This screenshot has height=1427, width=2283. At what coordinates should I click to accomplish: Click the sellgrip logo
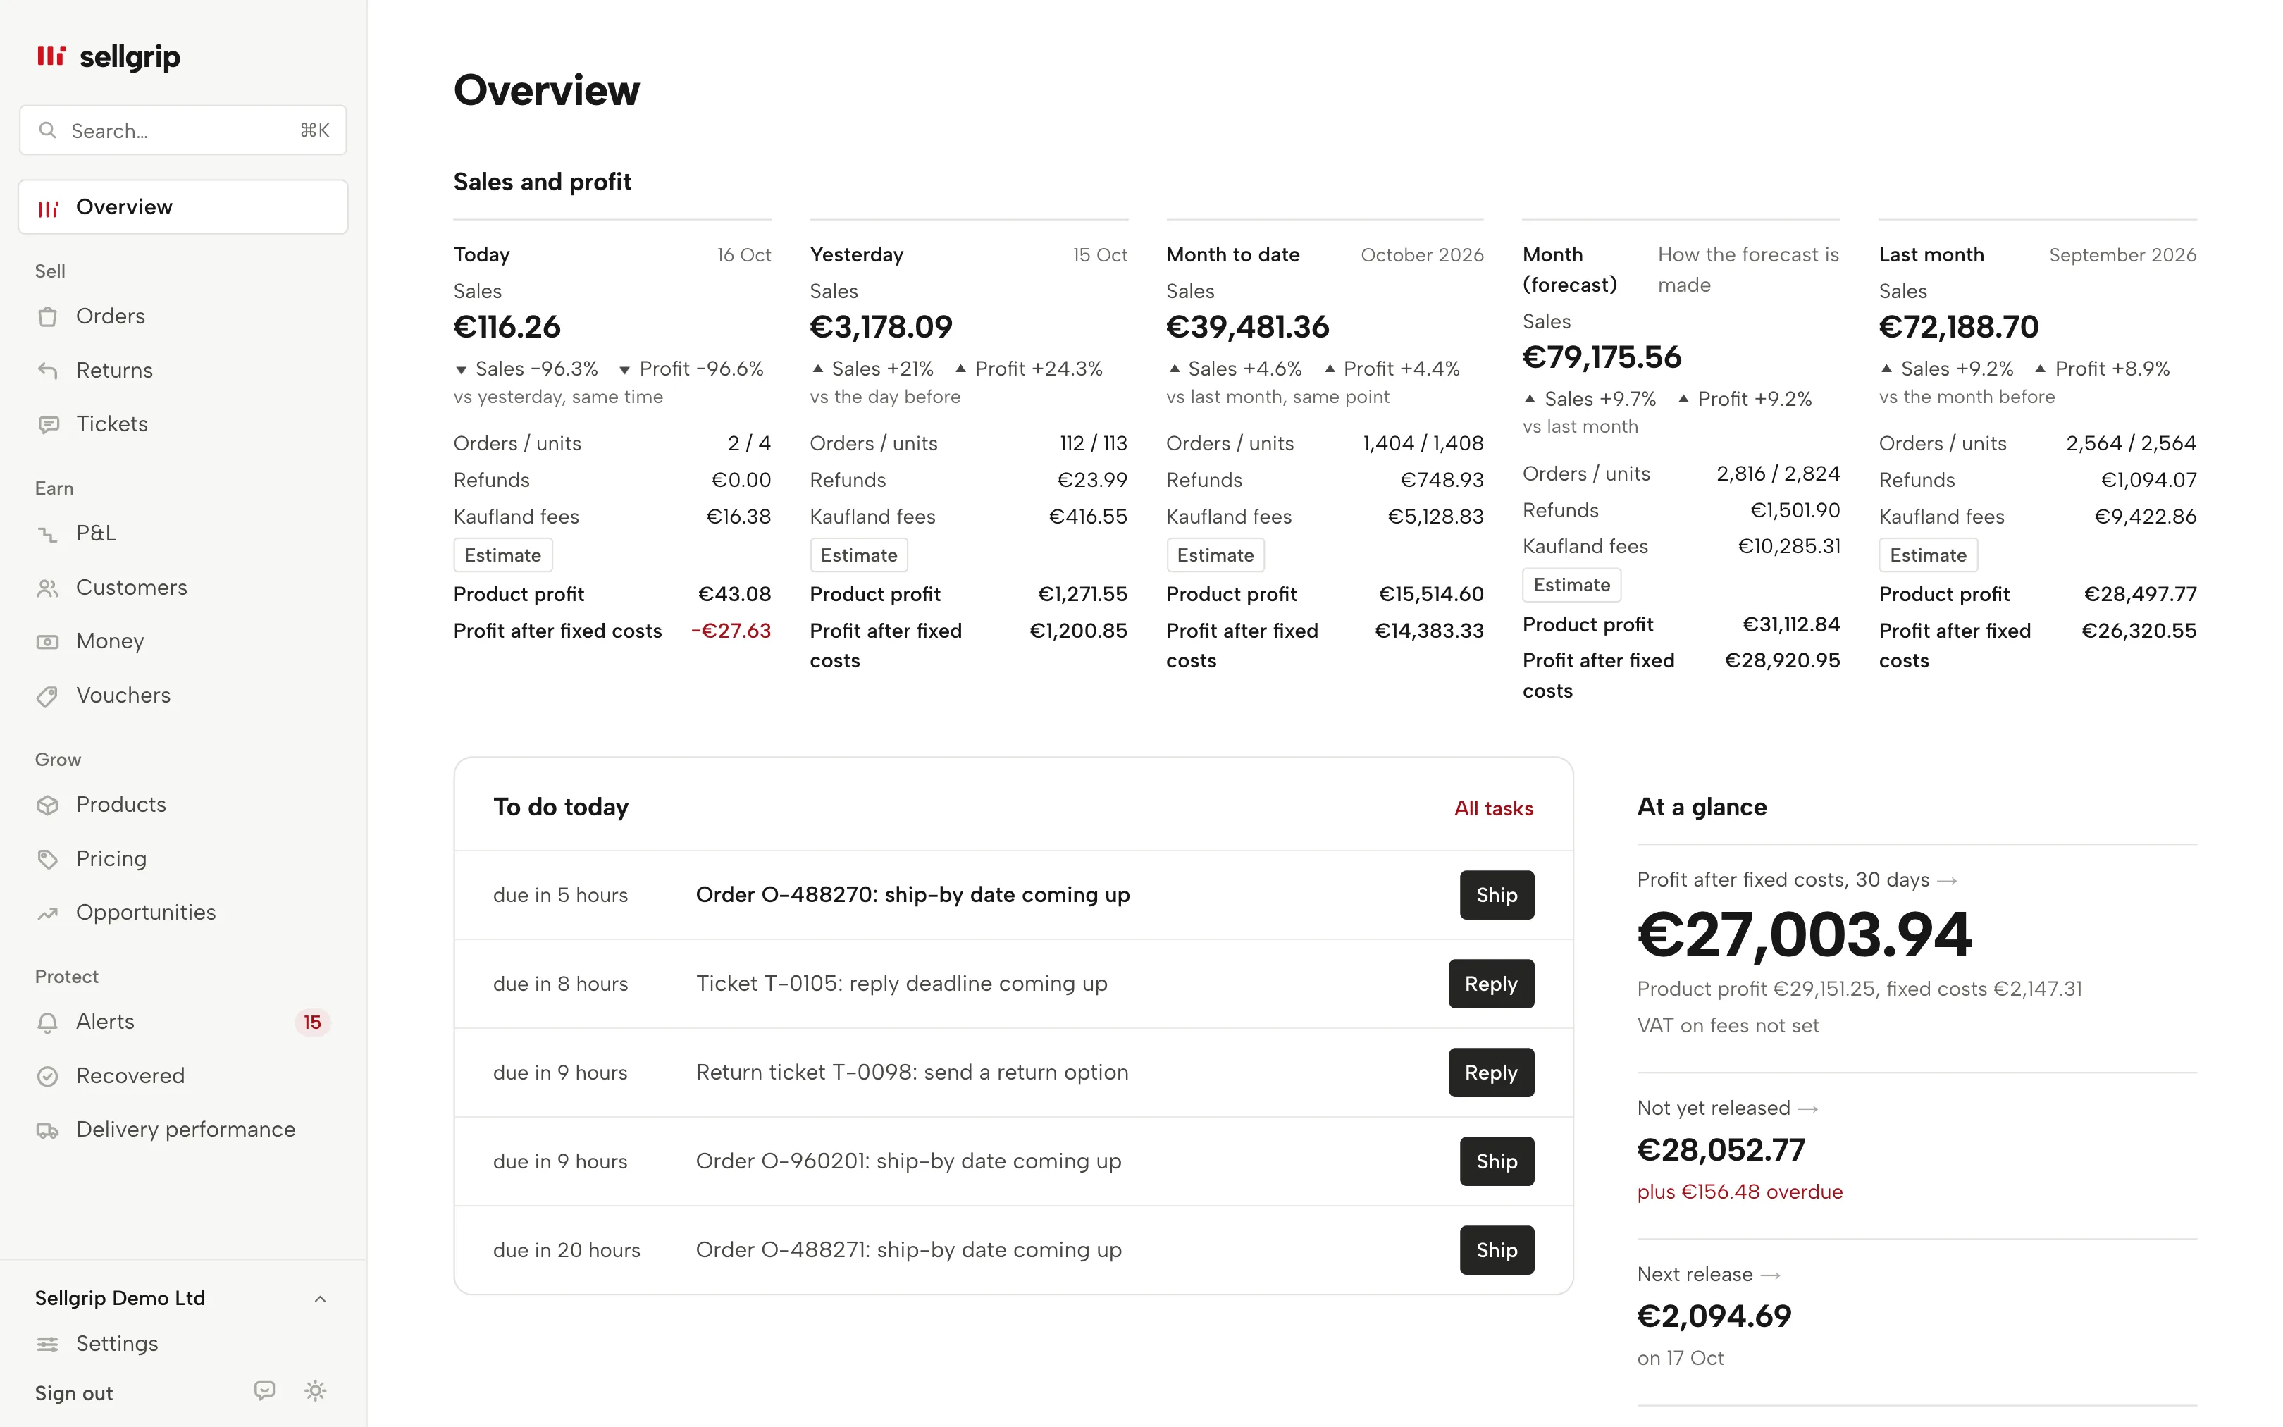[108, 56]
